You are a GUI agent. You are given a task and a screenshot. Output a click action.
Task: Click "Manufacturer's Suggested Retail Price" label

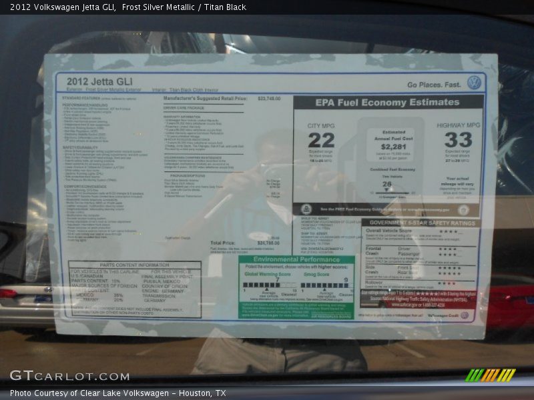205,98
